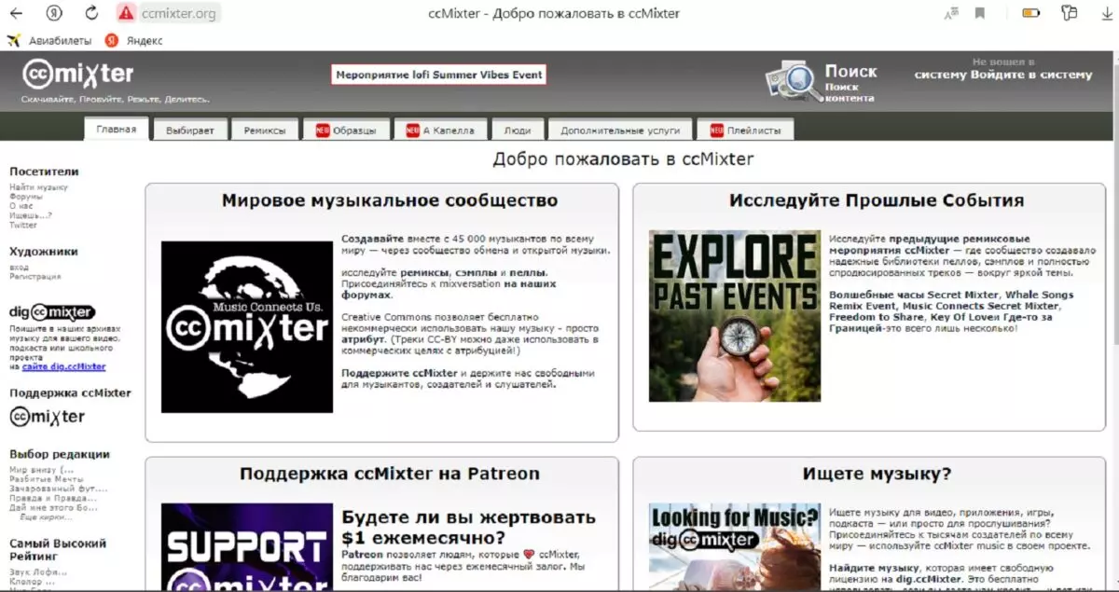This screenshot has width=1119, height=592.
Task: Open the Яндекс bookmark in the bookmarks bar
Action: tap(134, 40)
